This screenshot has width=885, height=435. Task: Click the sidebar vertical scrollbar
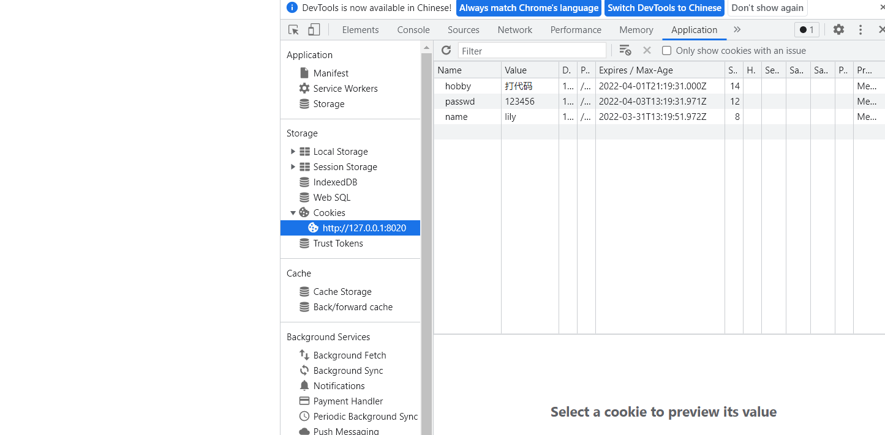click(x=426, y=245)
